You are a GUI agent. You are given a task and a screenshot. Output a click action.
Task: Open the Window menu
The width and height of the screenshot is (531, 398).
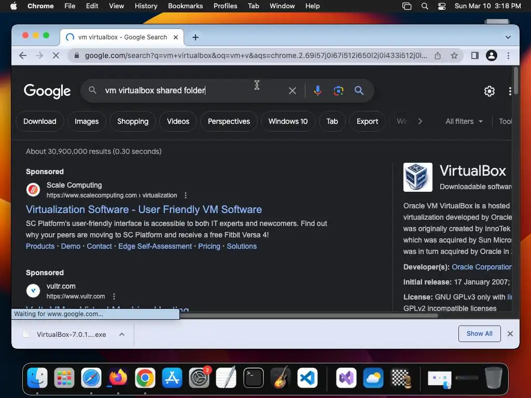pyautogui.click(x=282, y=6)
